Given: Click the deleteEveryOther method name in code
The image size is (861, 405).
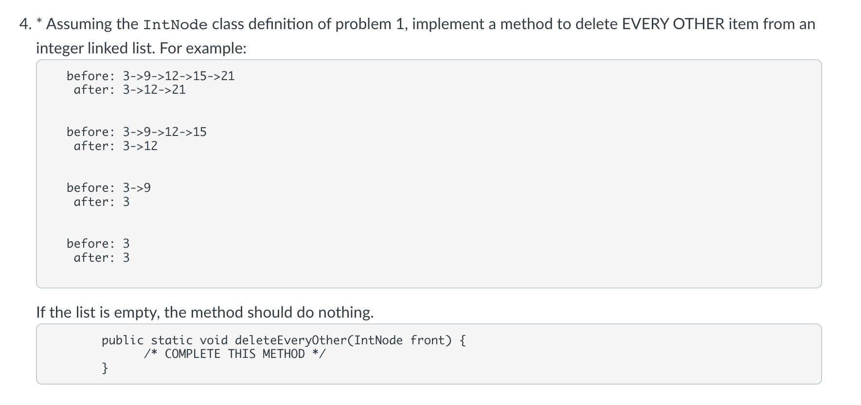Looking at the screenshot, I should [x=290, y=340].
